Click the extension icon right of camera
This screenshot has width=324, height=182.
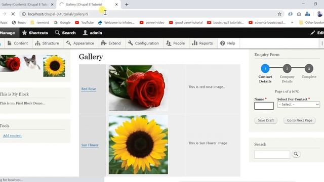pos(308,14)
